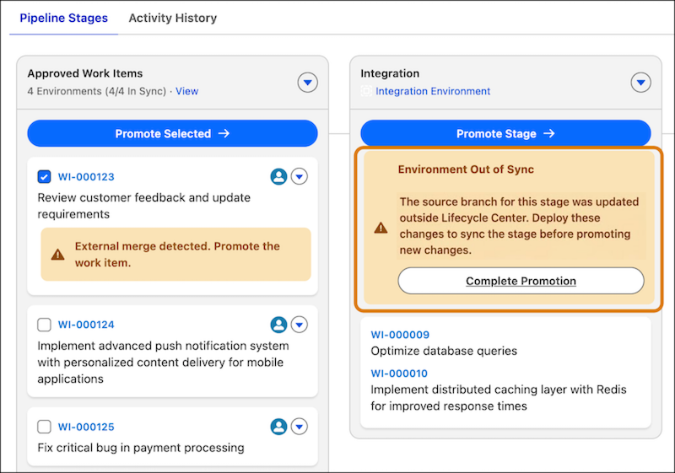Click the View environments link
675x473 pixels.
pos(186,91)
